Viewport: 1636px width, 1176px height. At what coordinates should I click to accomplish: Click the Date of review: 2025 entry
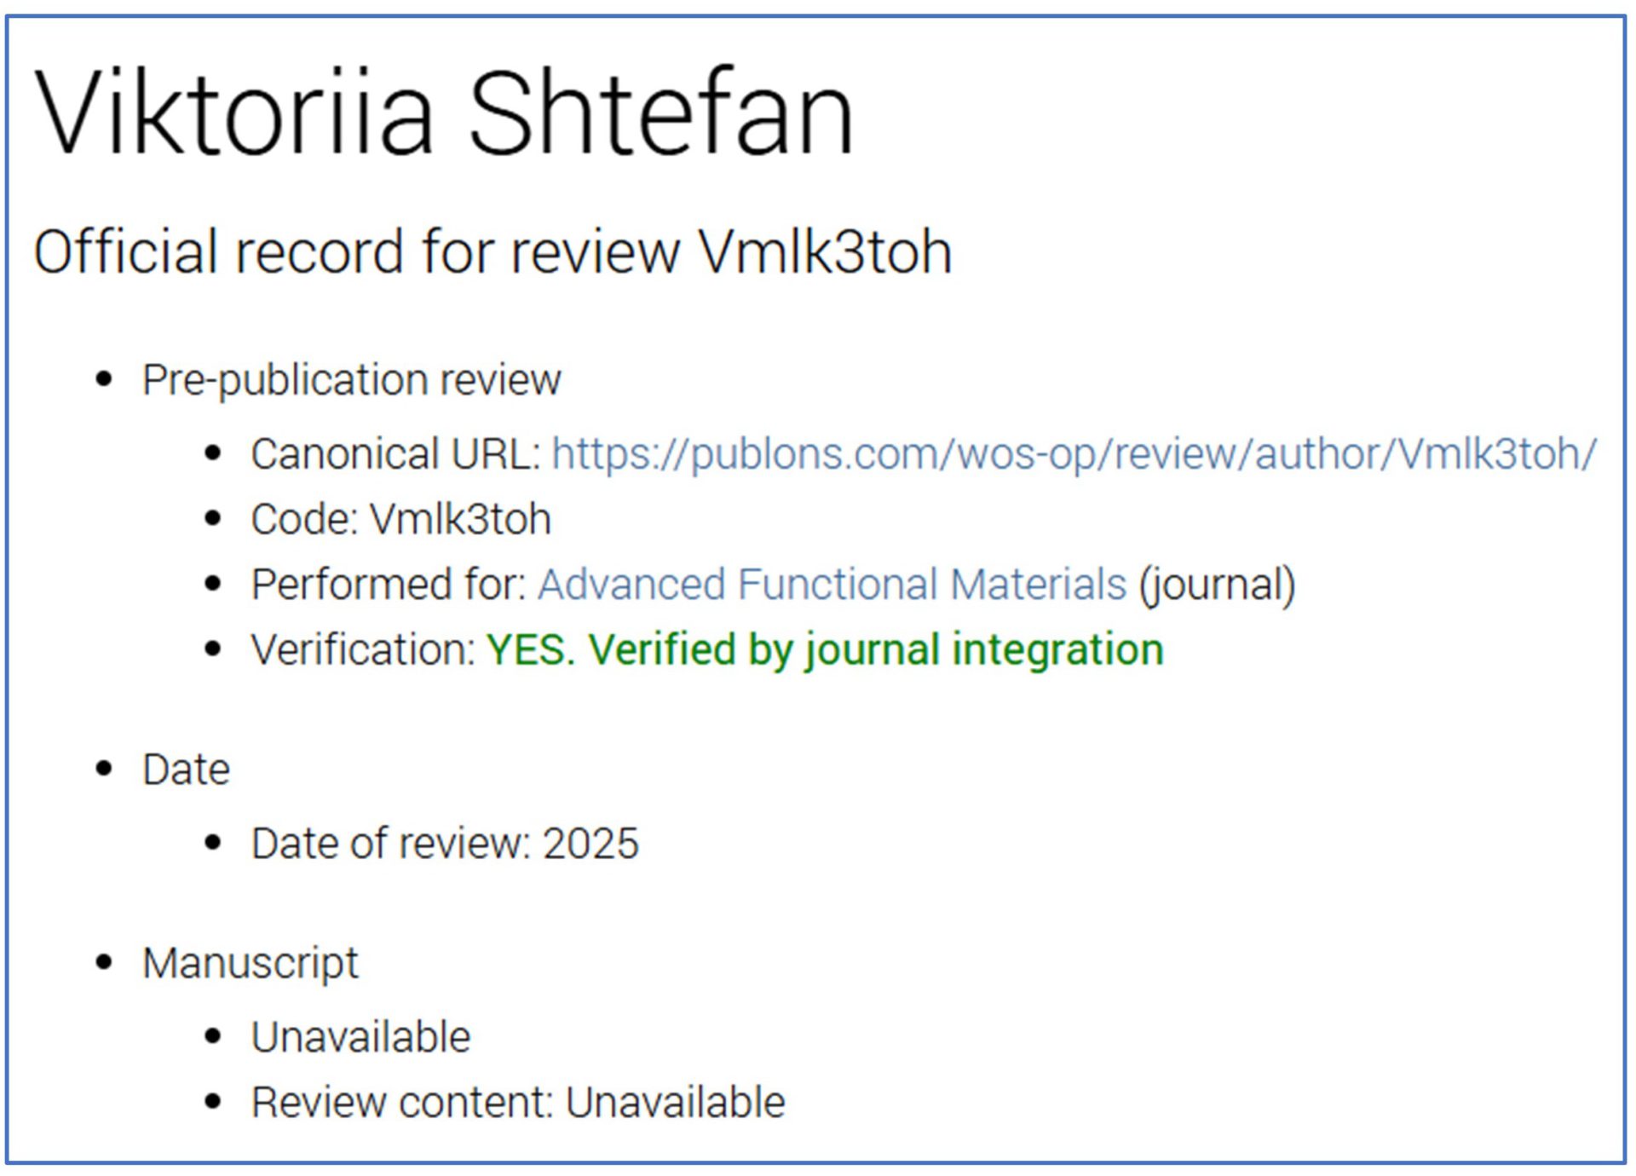point(444,844)
